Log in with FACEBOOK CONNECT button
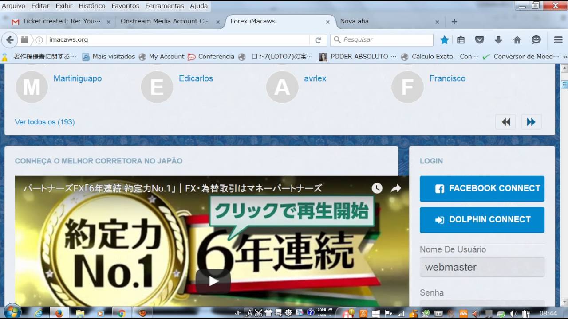The height and width of the screenshot is (319, 568). 482,189
